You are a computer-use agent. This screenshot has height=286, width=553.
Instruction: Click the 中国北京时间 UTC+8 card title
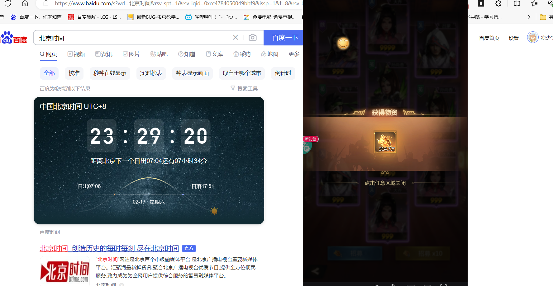point(73,106)
